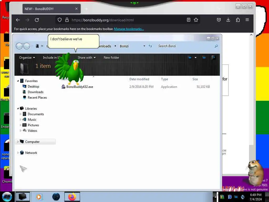The height and width of the screenshot is (202, 269).
Task: Close the NEW! - BonziBUDDY! tab
Action: coord(76,9)
